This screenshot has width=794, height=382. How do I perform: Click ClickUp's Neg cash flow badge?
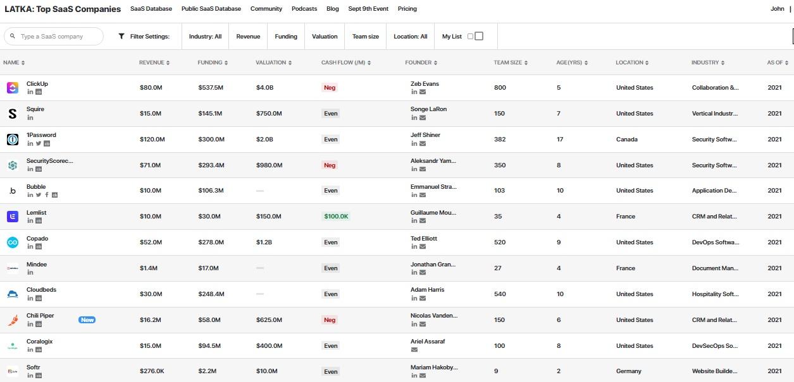click(x=330, y=88)
